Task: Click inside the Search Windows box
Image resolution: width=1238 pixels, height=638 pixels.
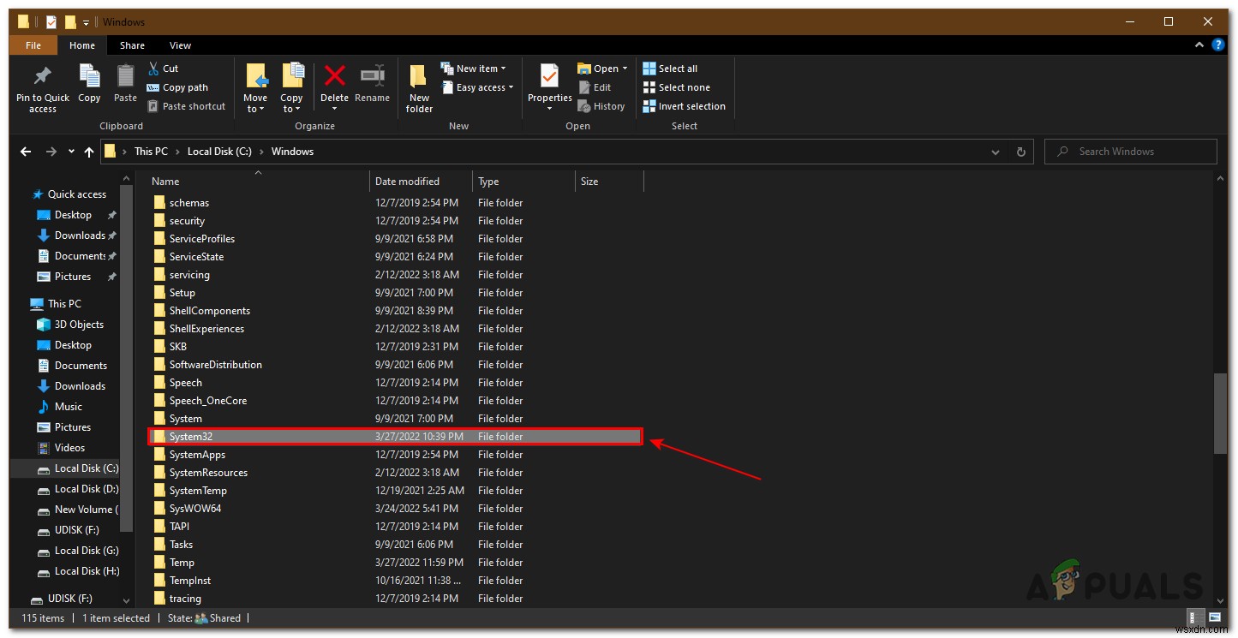Action: 1131,151
